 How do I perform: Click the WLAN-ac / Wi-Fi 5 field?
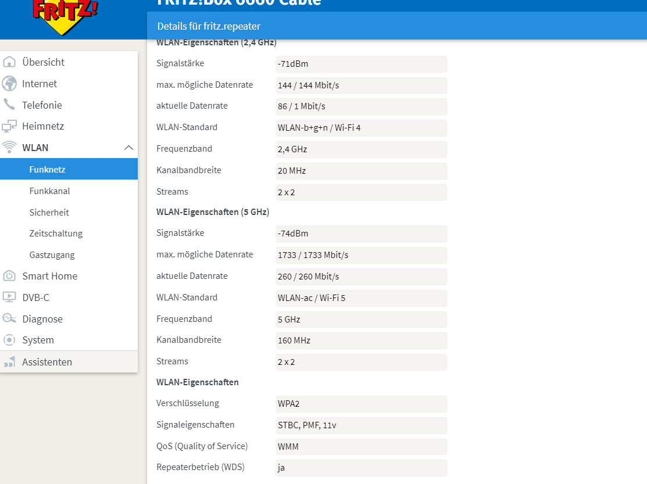pyautogui.click(x=362, y=298)
